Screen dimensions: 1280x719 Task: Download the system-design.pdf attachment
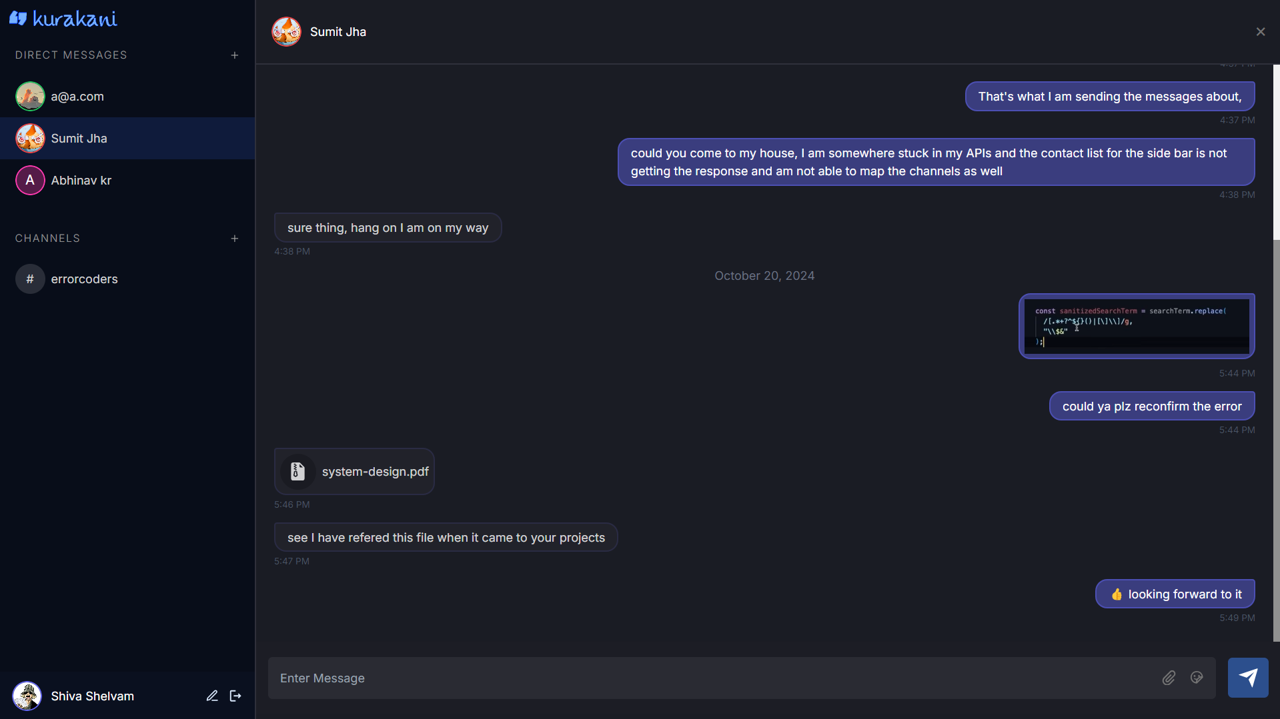pyautogui.click(x=375, y=472)
